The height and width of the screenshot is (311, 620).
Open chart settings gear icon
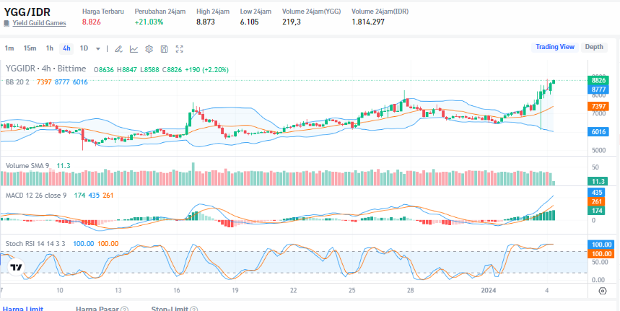(149, 49)
